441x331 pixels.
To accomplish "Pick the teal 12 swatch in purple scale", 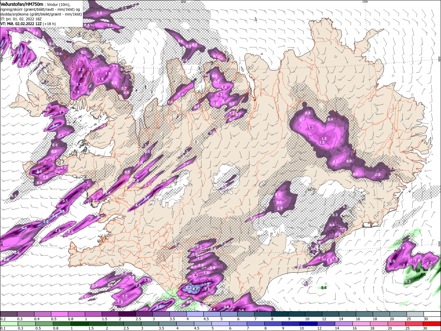I will pos(330,314).
